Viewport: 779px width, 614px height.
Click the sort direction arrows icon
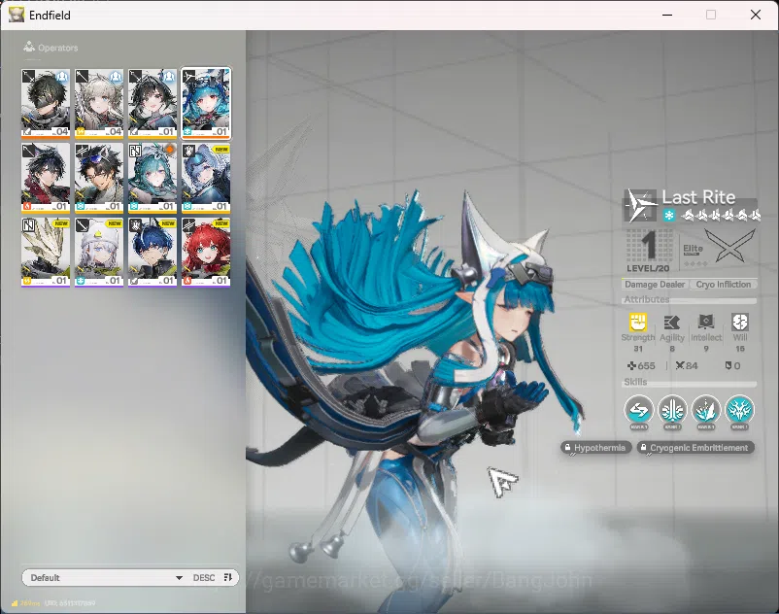click(x=228, y=577)
